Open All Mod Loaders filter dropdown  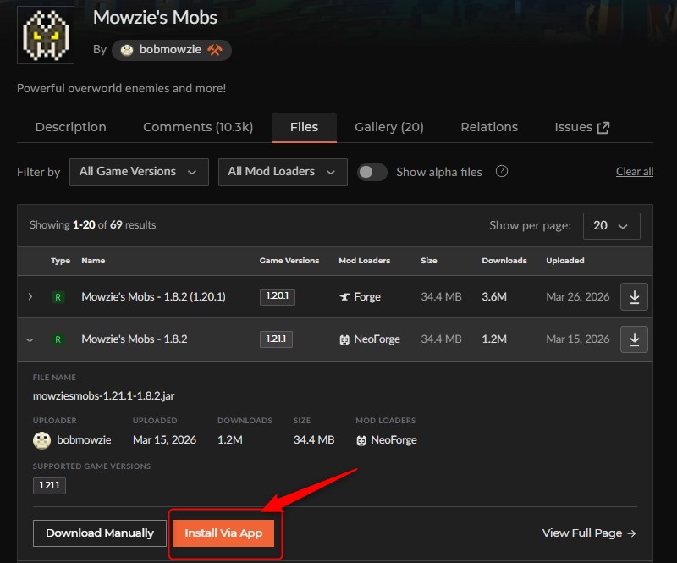[x=283, y=172]
